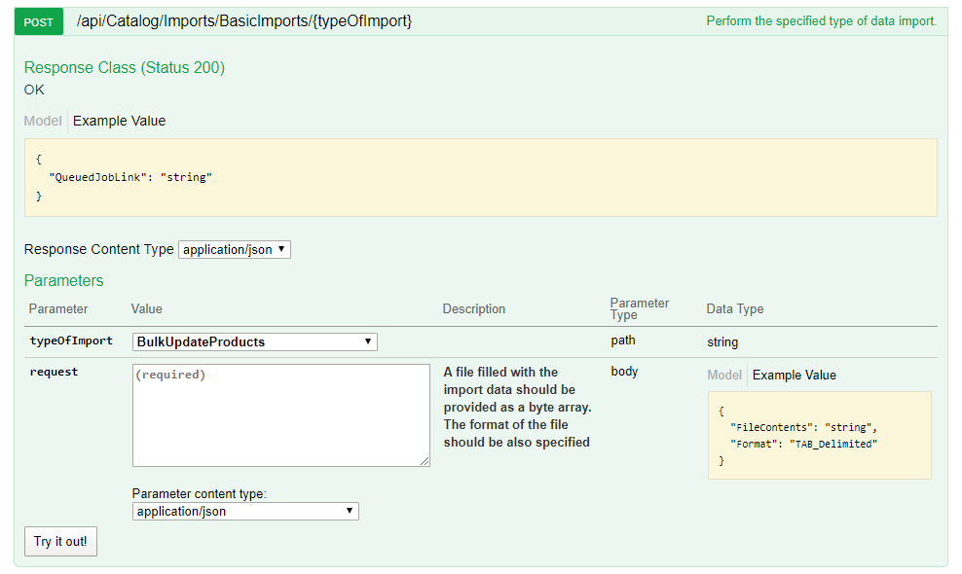Click the 'Perform the specified type of data import.' description link
This screenshot has height=574, width=962.
822,21
